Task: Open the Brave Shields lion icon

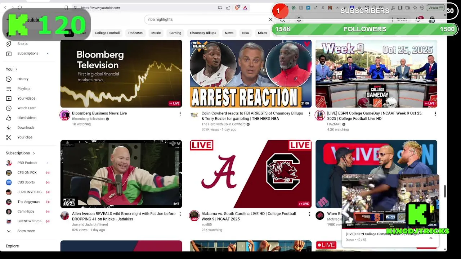Action: (237, 8)
